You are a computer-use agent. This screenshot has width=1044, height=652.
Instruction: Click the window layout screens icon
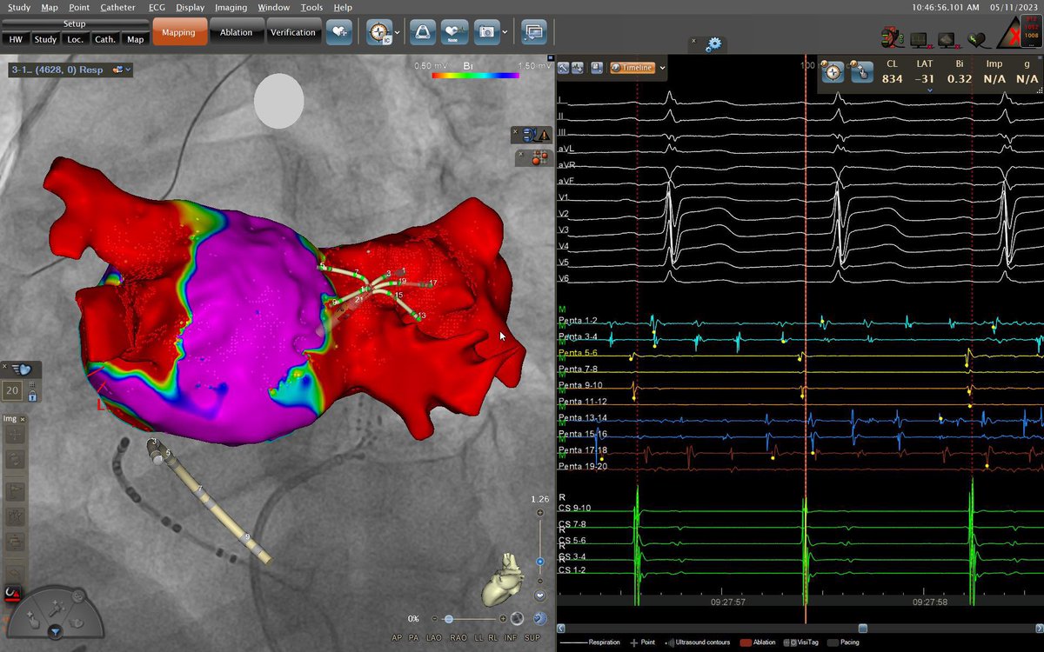(x=533, y=32)
